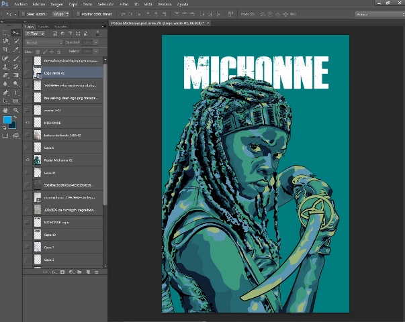Open the Imagen menu
This screenshot has width=405, height=322.
click(x=57, y=5)
